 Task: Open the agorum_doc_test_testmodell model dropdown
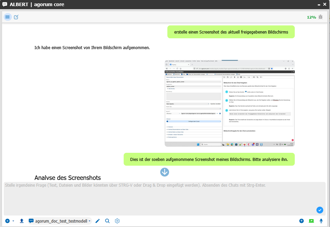tap(60, 221)
